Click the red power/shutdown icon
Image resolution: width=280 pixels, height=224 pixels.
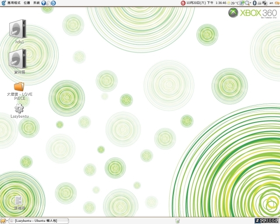pyautogui.click(x=183, y=3)
